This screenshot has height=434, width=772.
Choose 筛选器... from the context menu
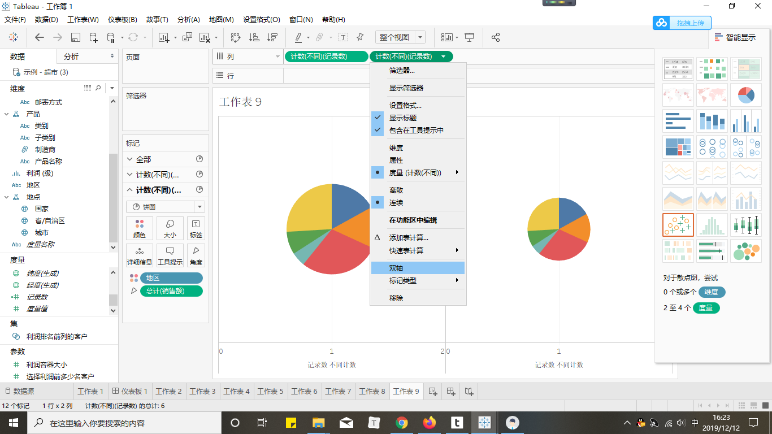click(x=418, y=71)
